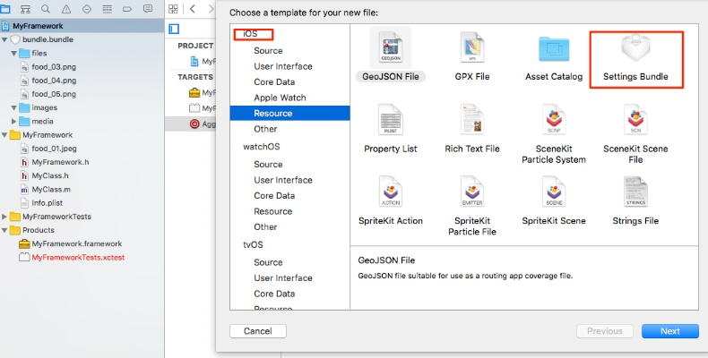Screen dimensions: 708x358
Task: Click the Next button
Action: tap(669, 331)
